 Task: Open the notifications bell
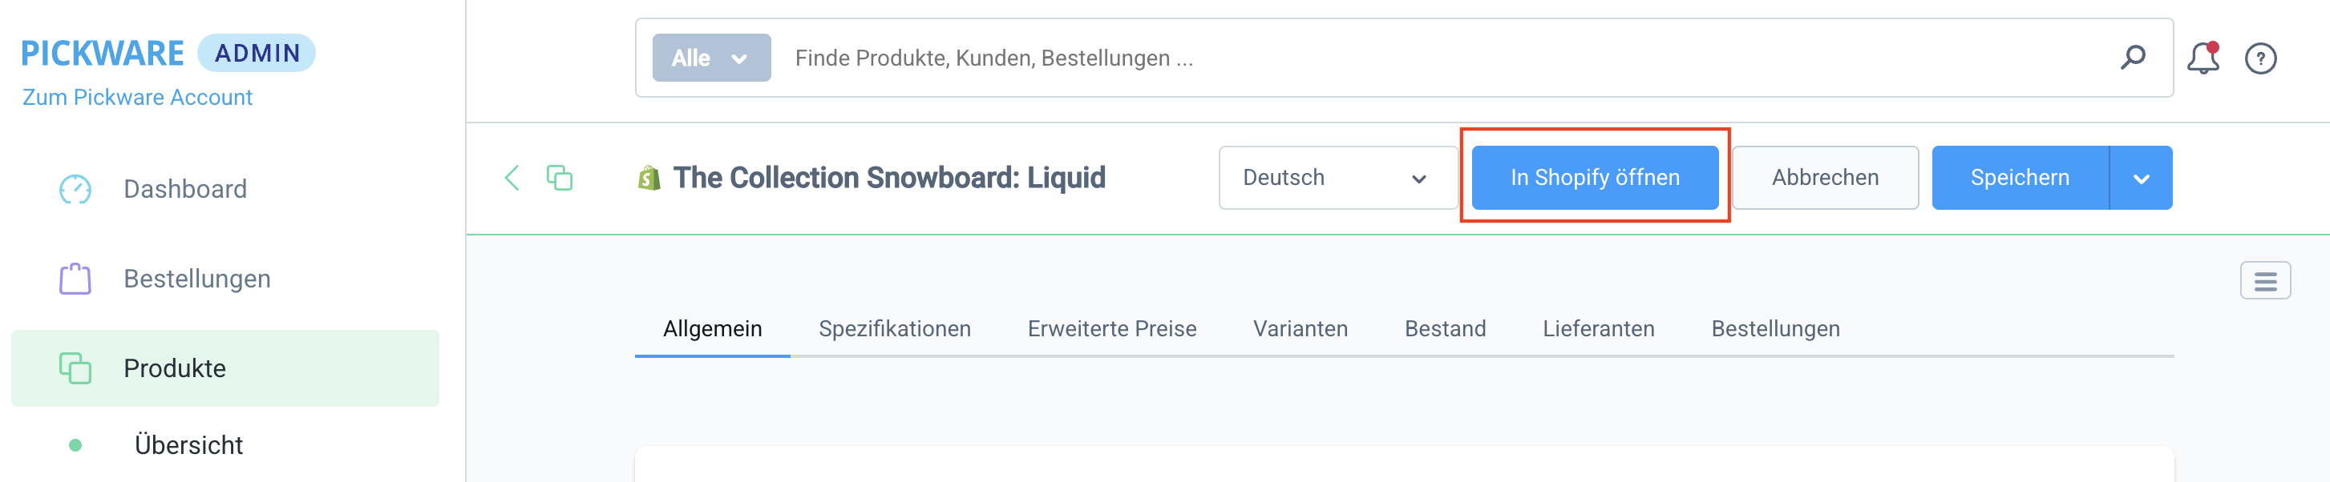tap(2203, 58)
